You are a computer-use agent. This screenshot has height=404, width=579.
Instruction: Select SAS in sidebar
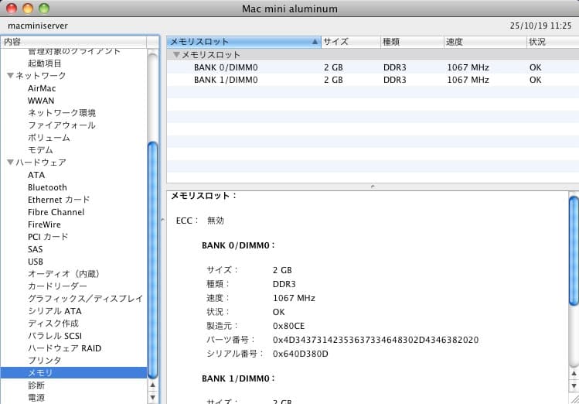[35, 249]
